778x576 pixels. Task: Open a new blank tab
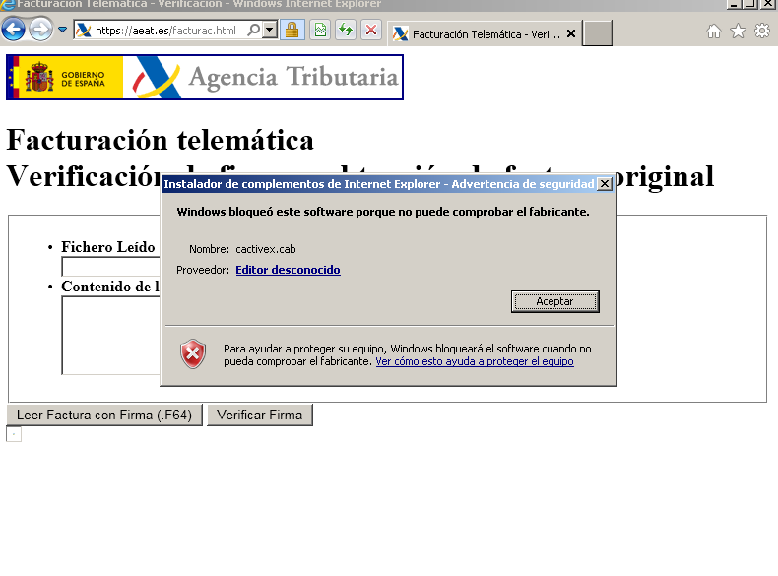point(597,33)
